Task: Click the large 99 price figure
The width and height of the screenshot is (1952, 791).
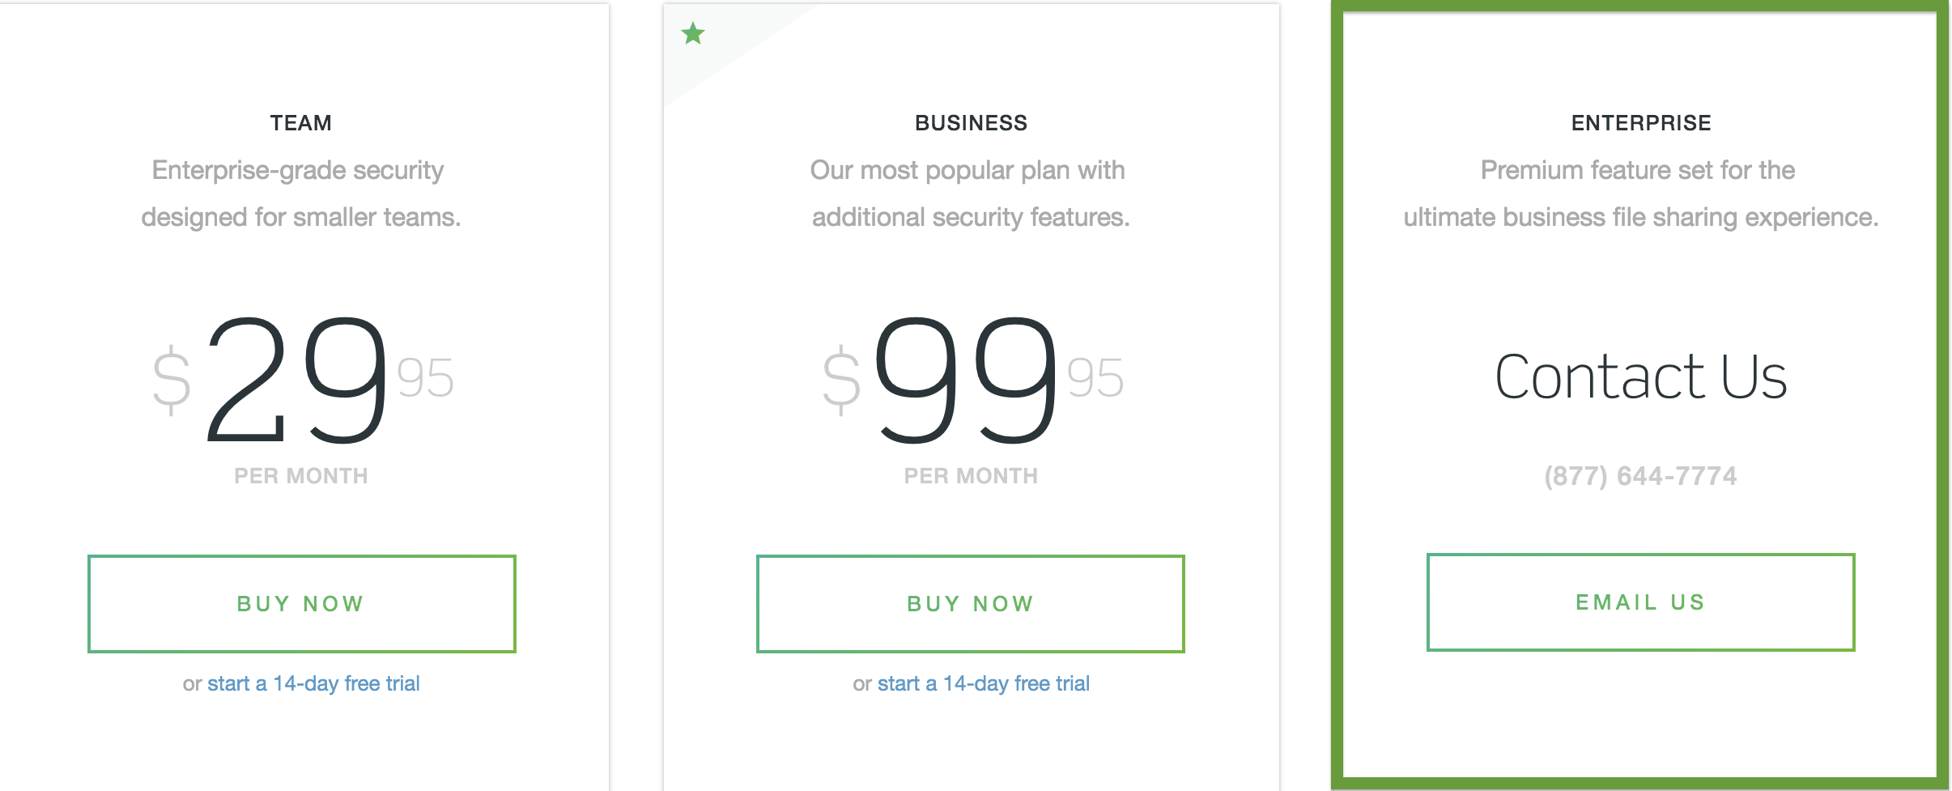Action: (966, 381)
